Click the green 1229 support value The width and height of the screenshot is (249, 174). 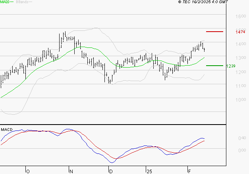231,66
